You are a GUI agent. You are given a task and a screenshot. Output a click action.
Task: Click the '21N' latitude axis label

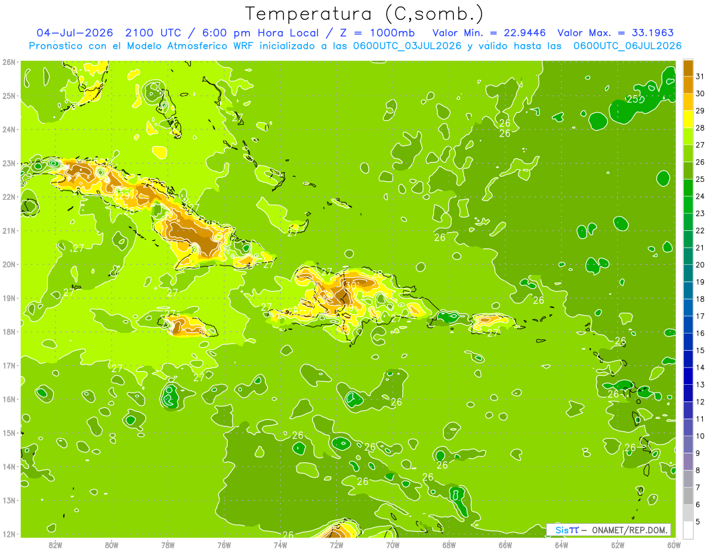[9, 230]
